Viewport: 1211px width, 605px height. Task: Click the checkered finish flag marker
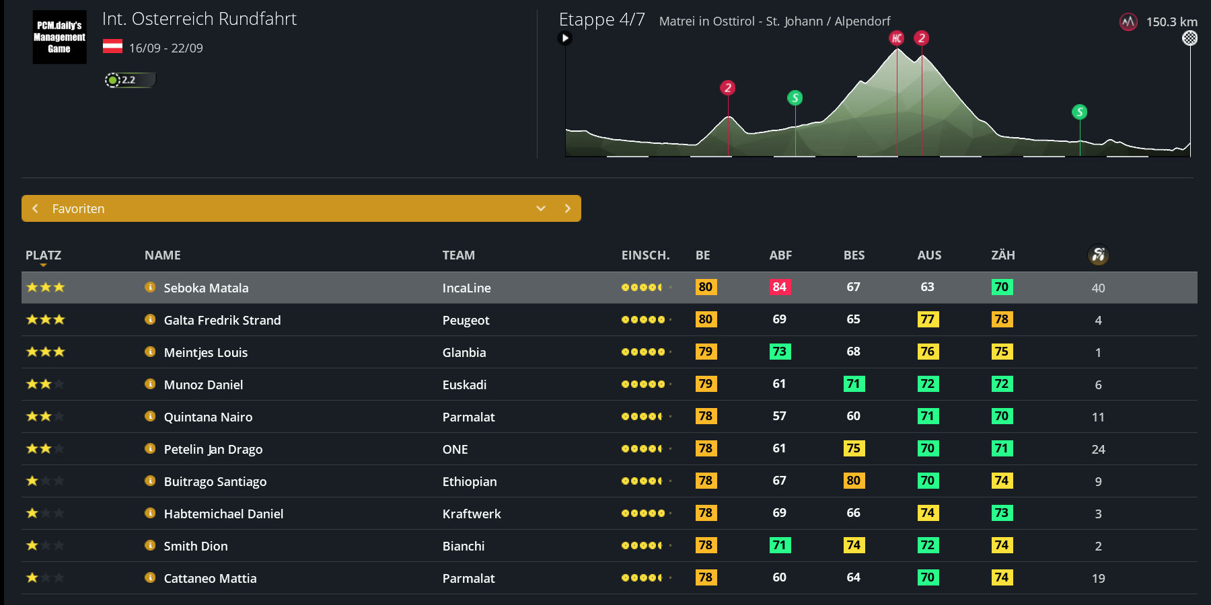pos(1189,38)
